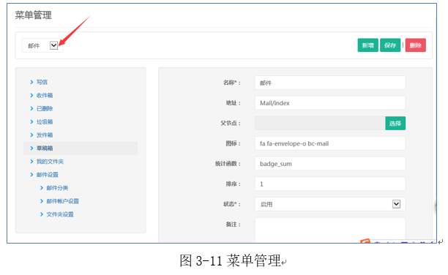Select the 邮件设置 tree item
The width and height of the screenshot is (448, 275).
click(48, 175)
